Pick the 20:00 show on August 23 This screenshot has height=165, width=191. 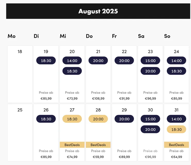coord(150,71)
